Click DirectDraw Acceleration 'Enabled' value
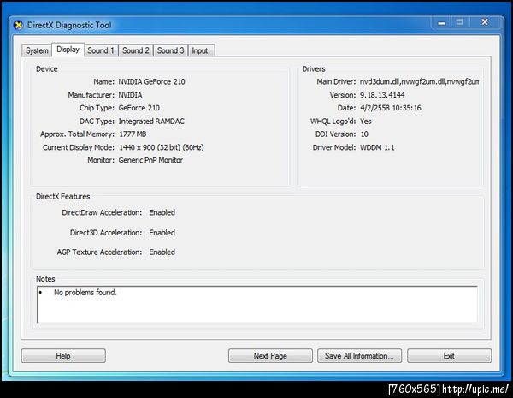The image size is (513, 398). click(x=162, y=212)
